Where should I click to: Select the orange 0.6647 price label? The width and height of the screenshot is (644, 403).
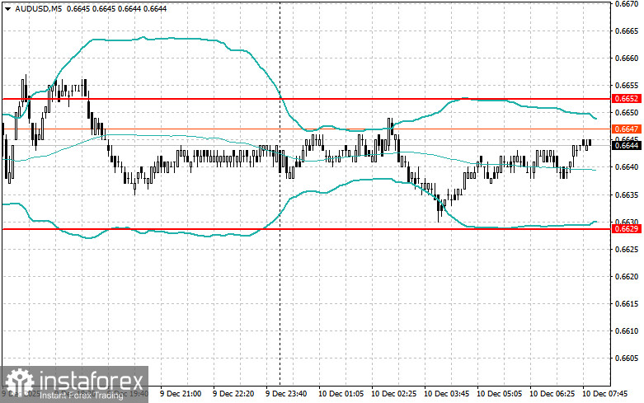(627, 129)
